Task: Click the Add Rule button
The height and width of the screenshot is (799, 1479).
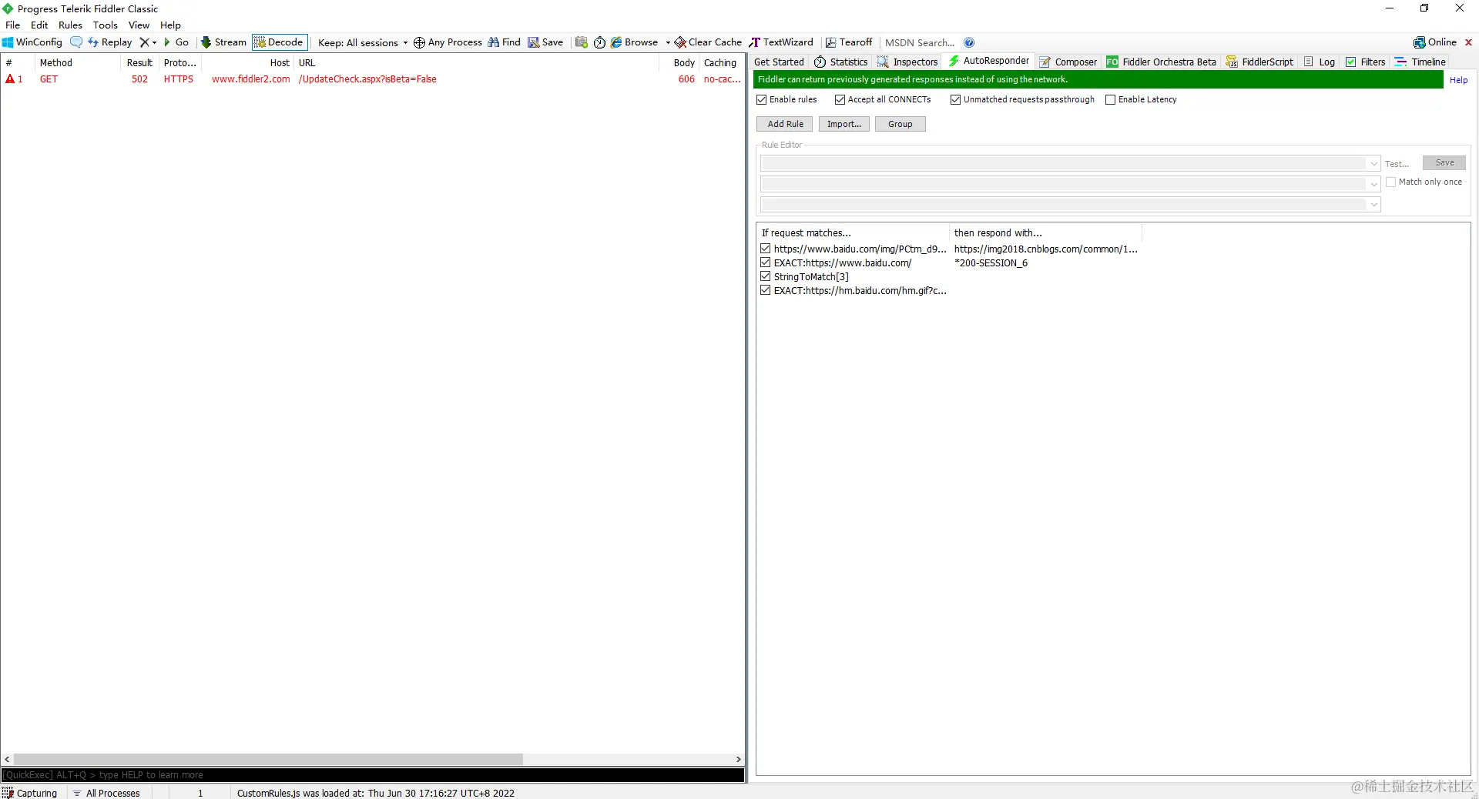Action: click(x=785, y=124)
